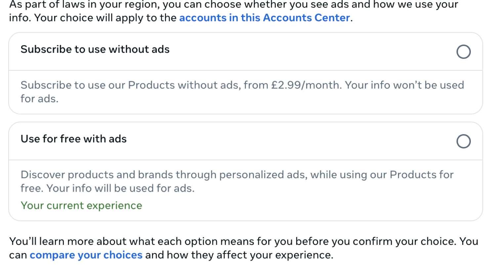Click the Use for free with ads heading
492x269 pixels.
pyautogui.click(x=73, y=139)
